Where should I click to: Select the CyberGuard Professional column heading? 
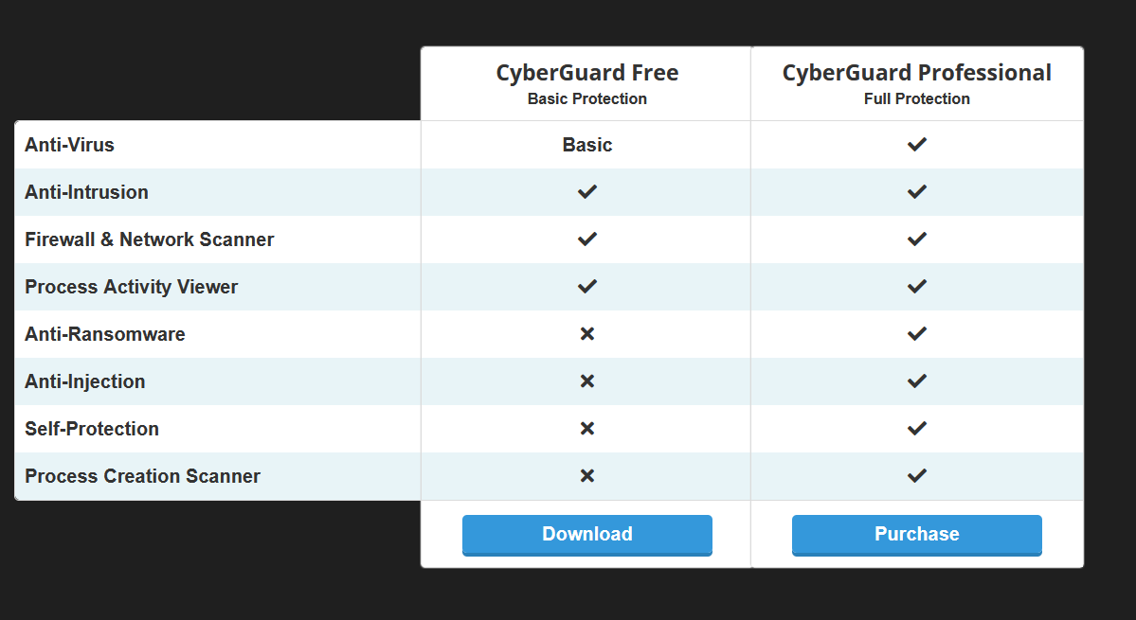(x=916, y=73)
